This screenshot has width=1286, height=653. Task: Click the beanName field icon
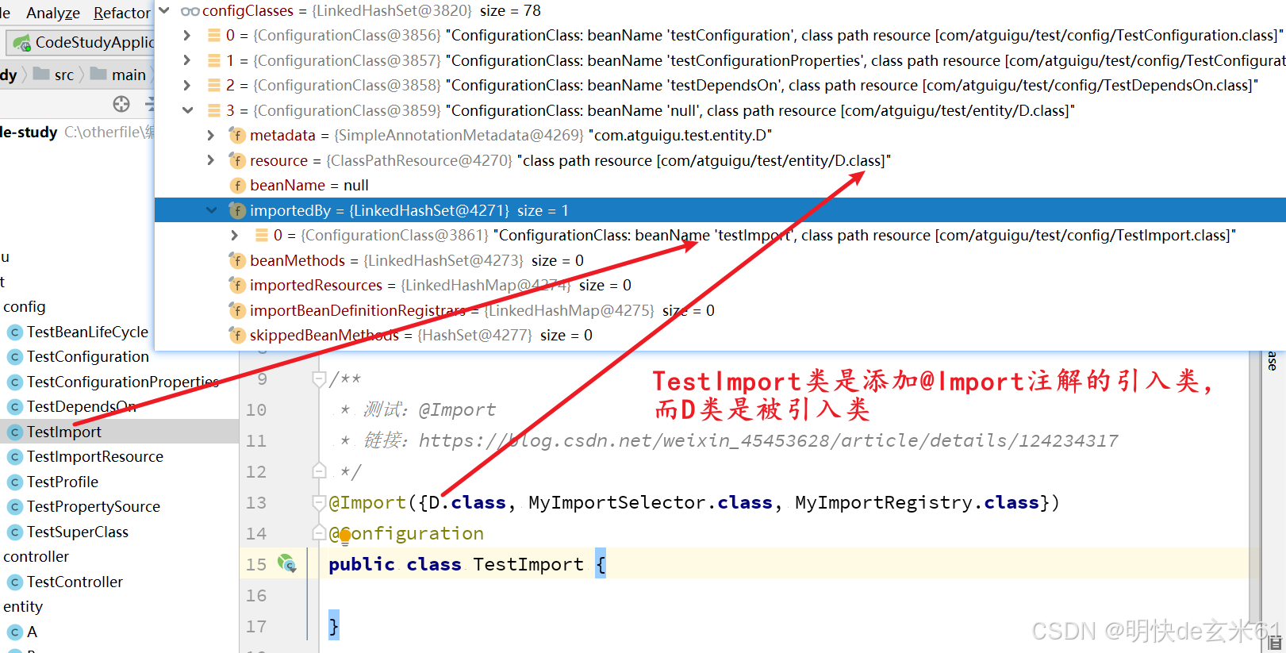[x=237, y=186]
